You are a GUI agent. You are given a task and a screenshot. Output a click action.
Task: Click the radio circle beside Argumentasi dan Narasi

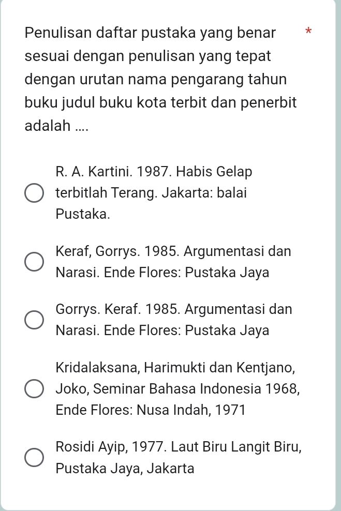point(34,262)
